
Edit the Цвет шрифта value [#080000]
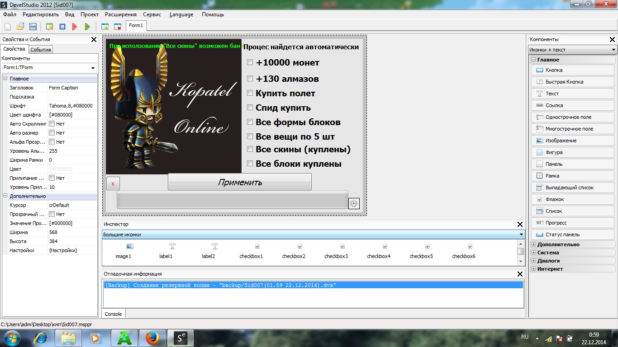(x=72, y=115)
